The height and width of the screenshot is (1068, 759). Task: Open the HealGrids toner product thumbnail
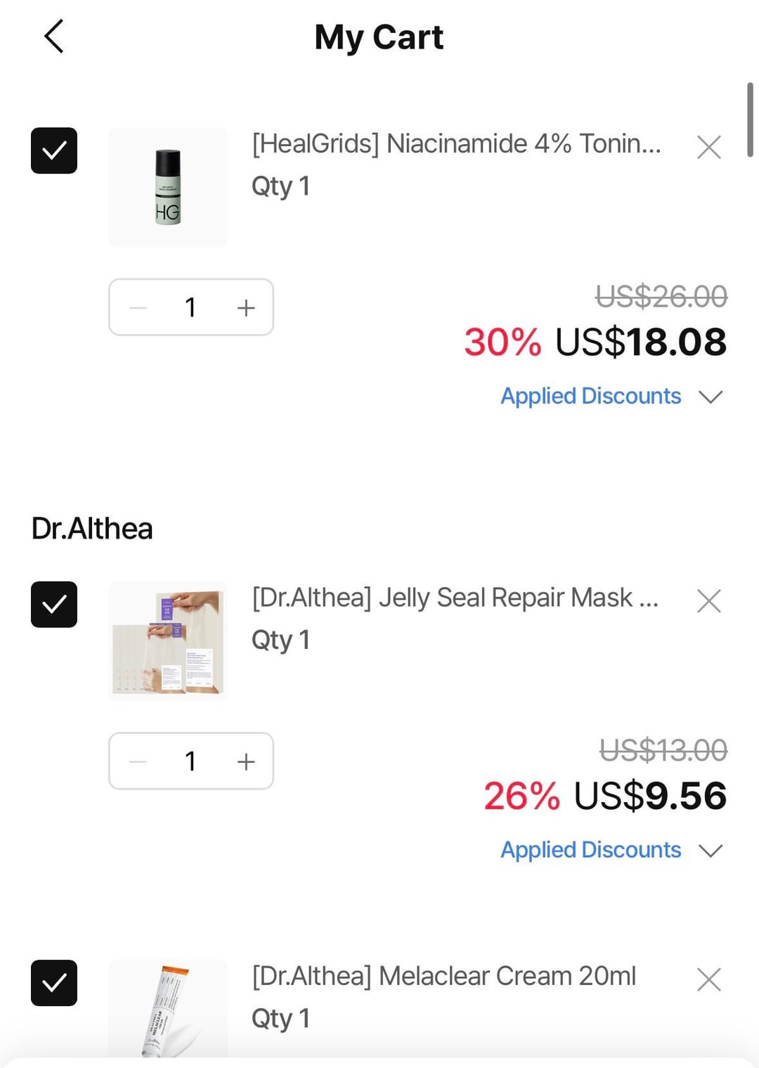pyautogui.click(x=168, y=187)
